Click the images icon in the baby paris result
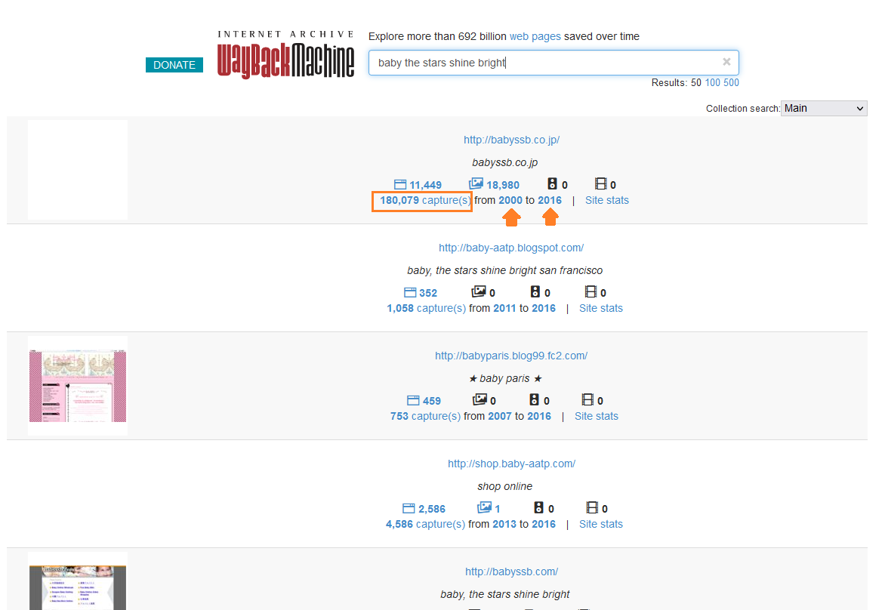This screenshot has height=610, width=885. (x=479, y=400)
